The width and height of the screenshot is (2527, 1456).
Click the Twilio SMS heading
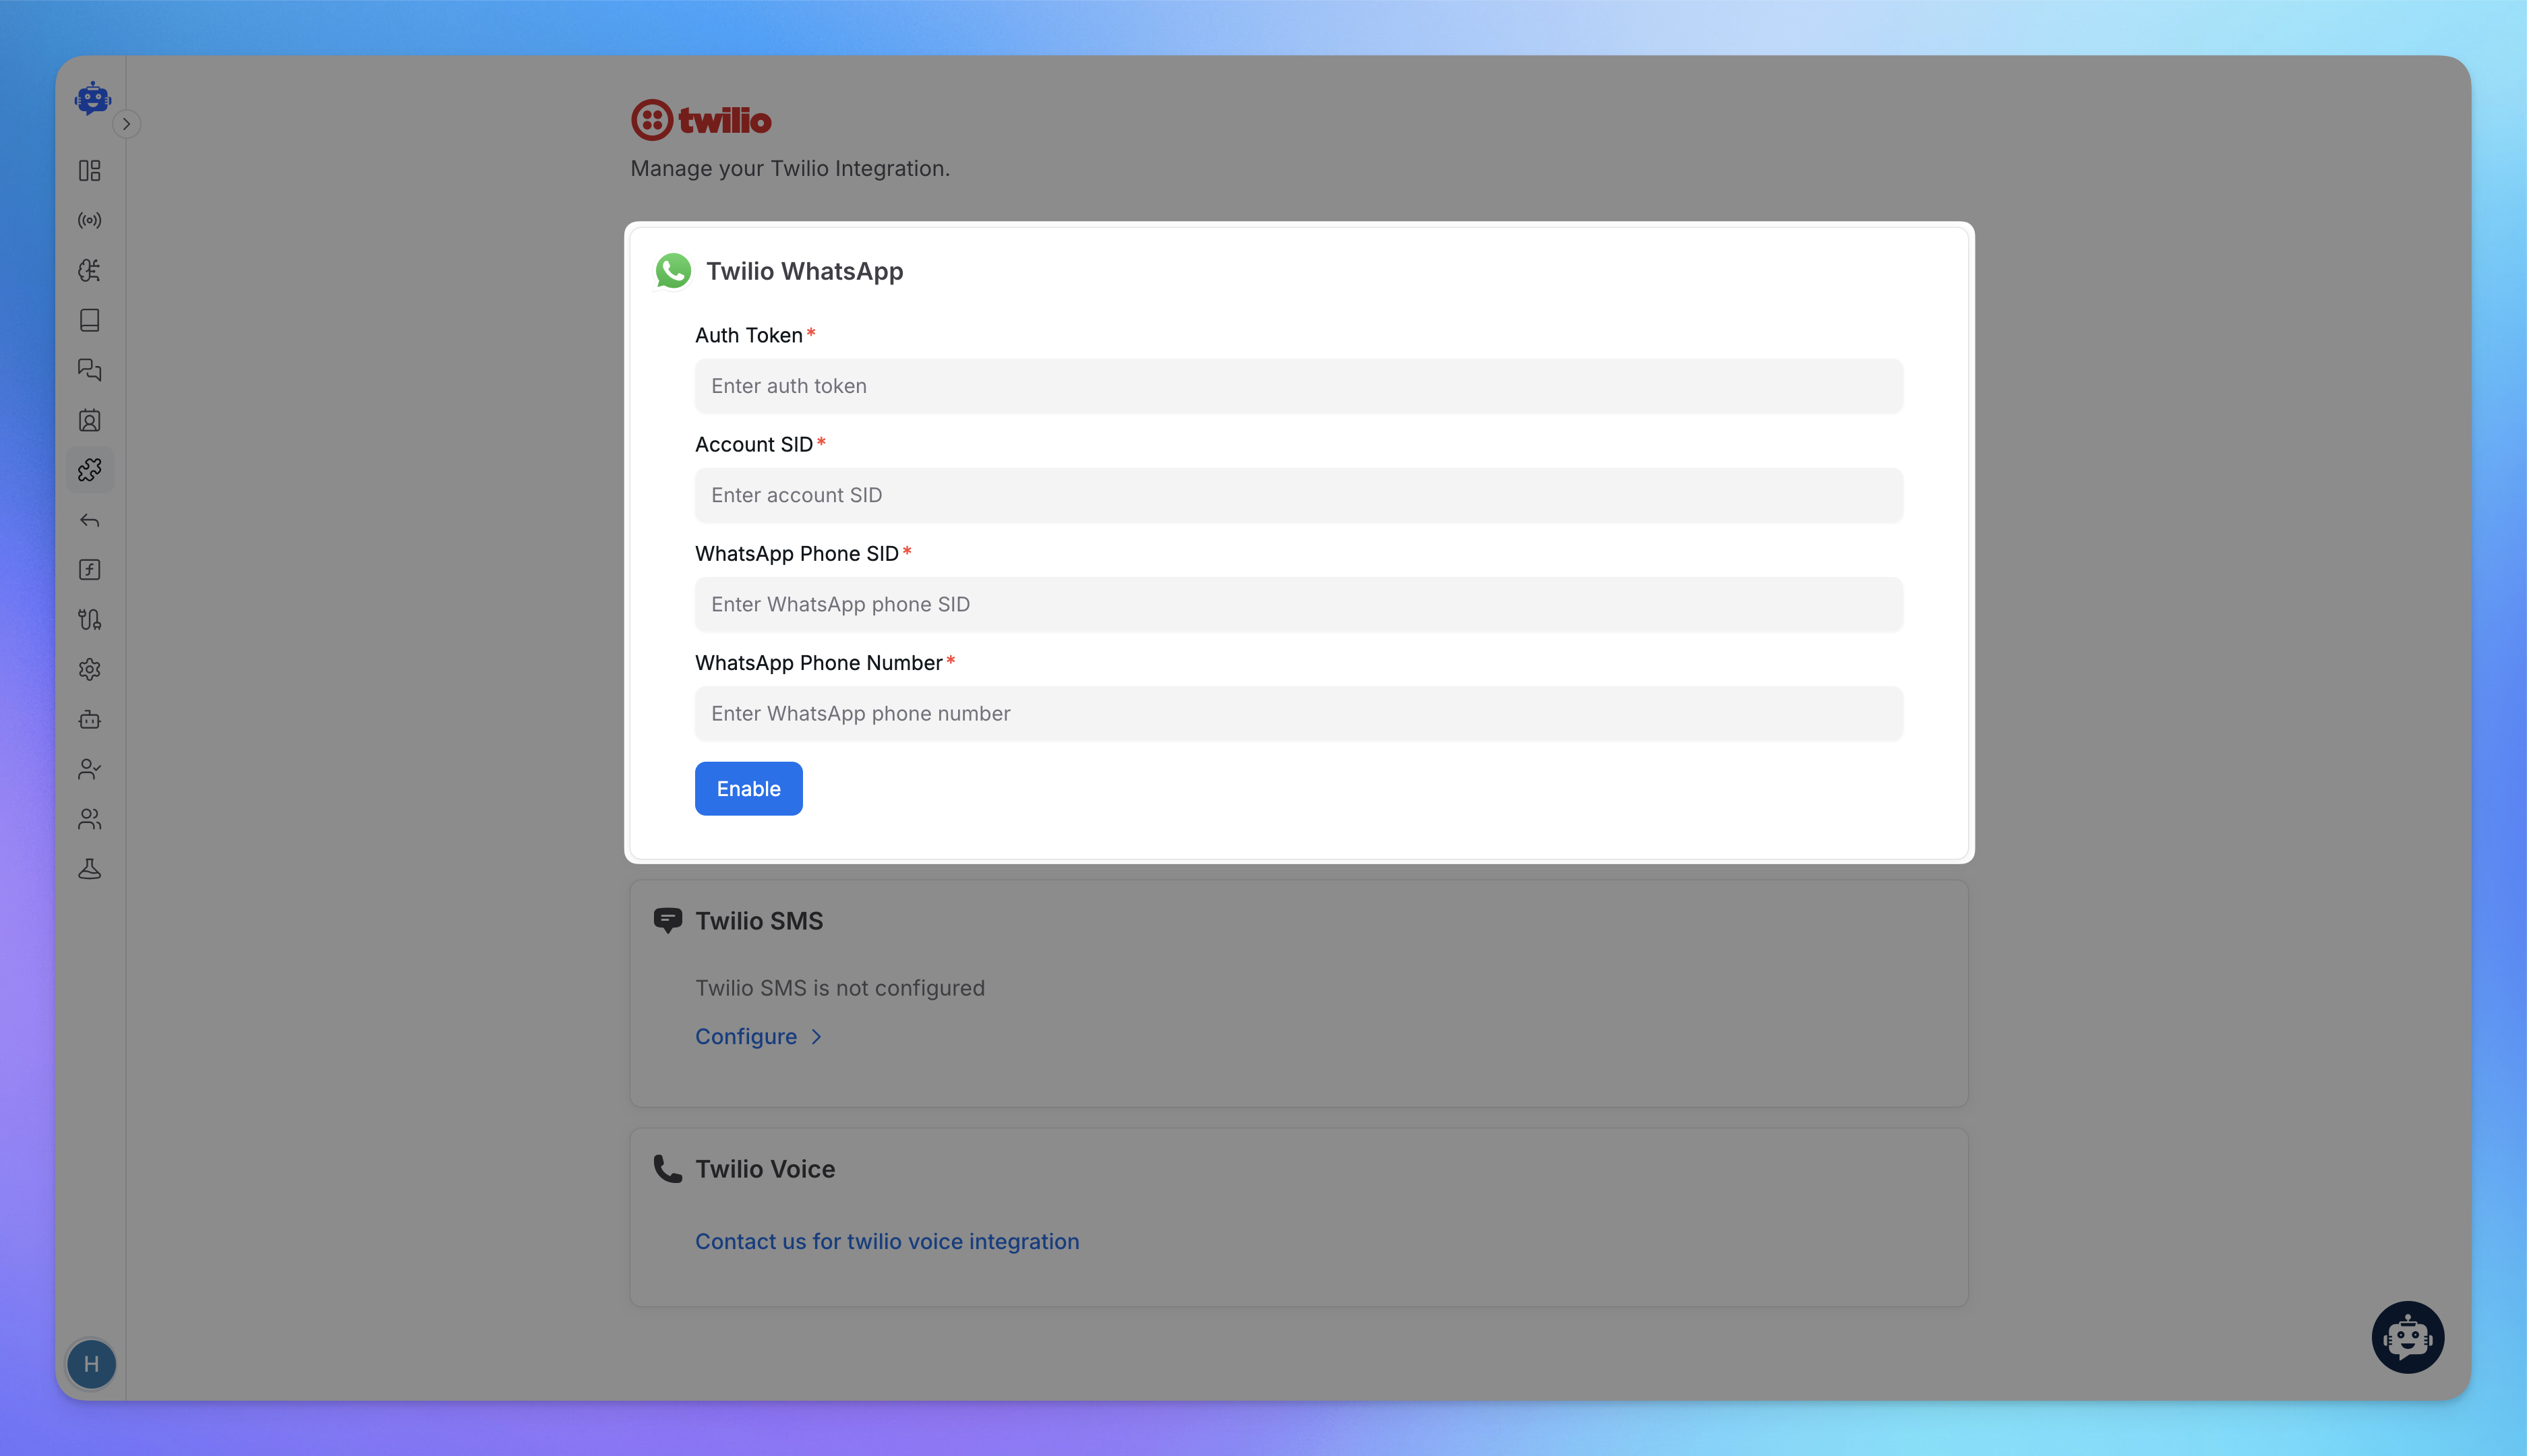[759, 921]
